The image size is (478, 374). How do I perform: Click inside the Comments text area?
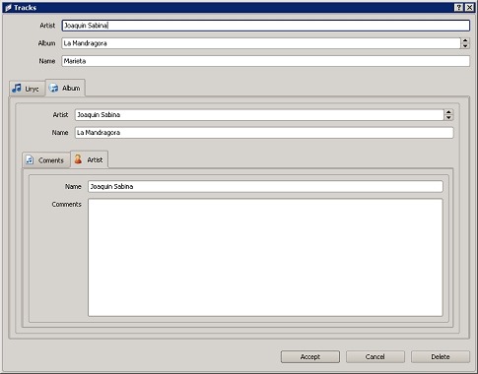point(265,258)
